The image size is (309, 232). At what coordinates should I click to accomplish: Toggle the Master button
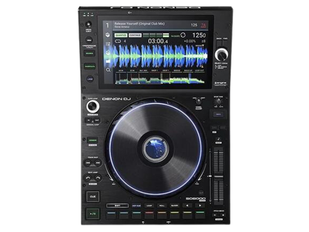222,128
